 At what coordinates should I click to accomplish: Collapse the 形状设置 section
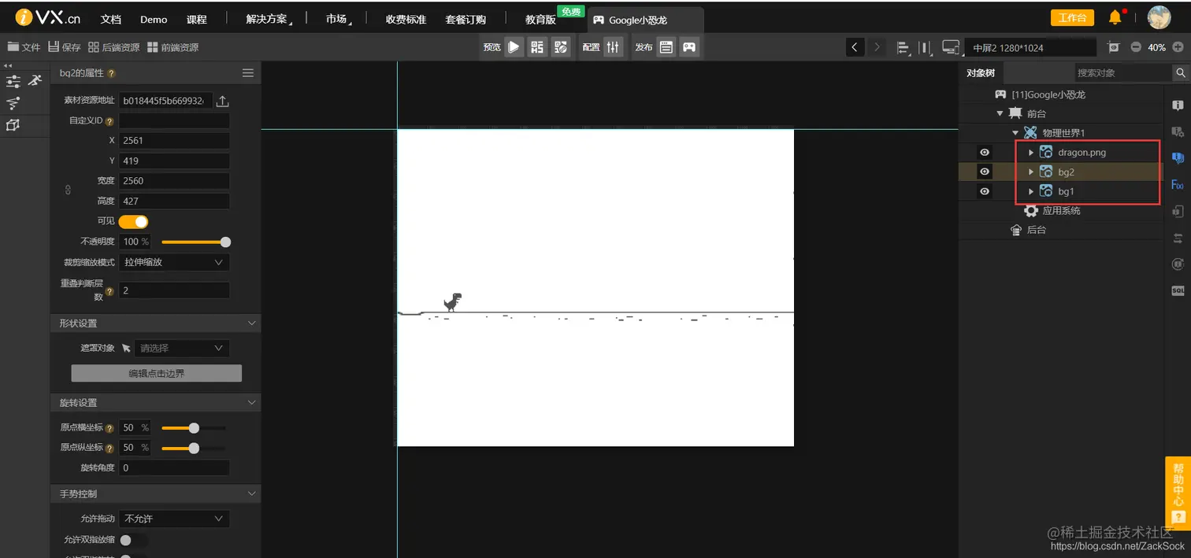click(252, 323)
